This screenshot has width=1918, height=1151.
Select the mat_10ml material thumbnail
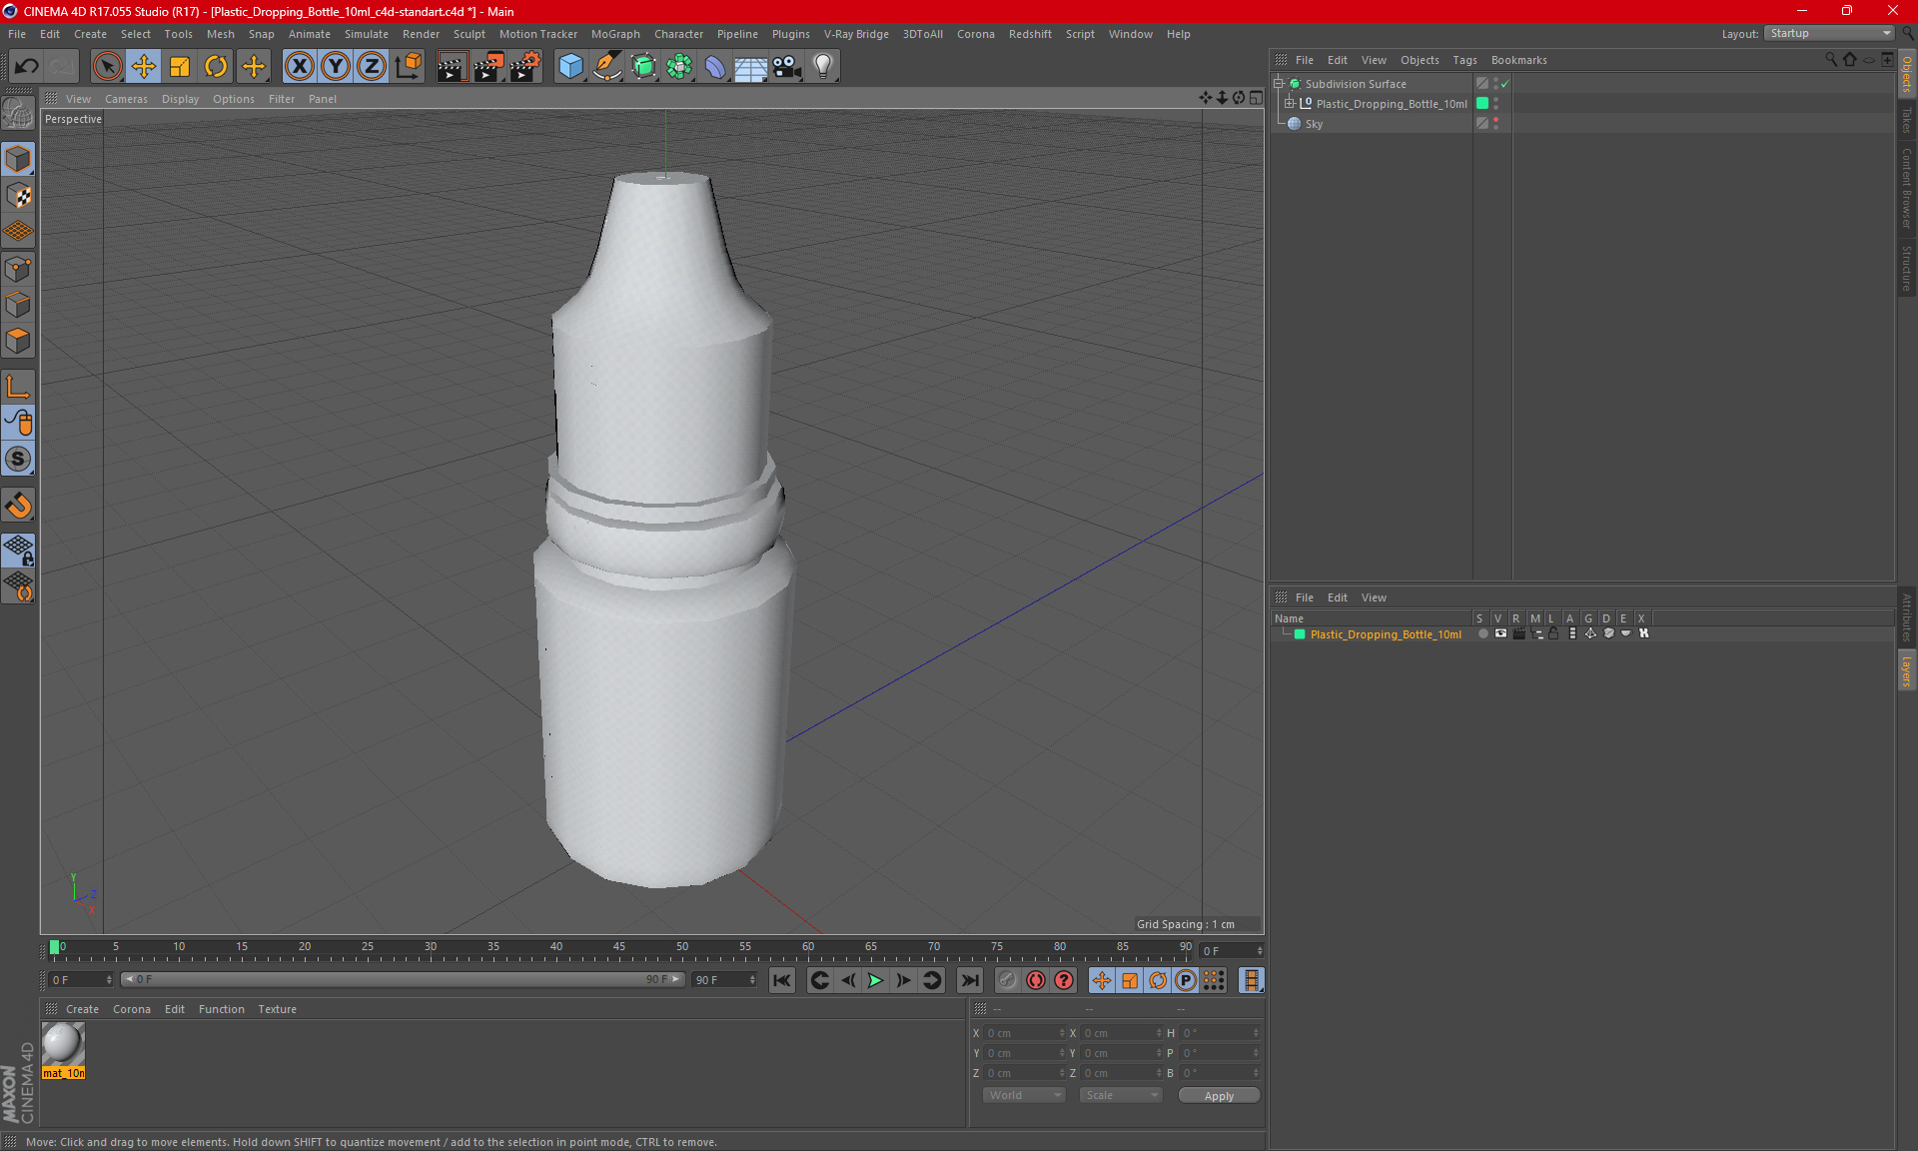pos(63,1044)
